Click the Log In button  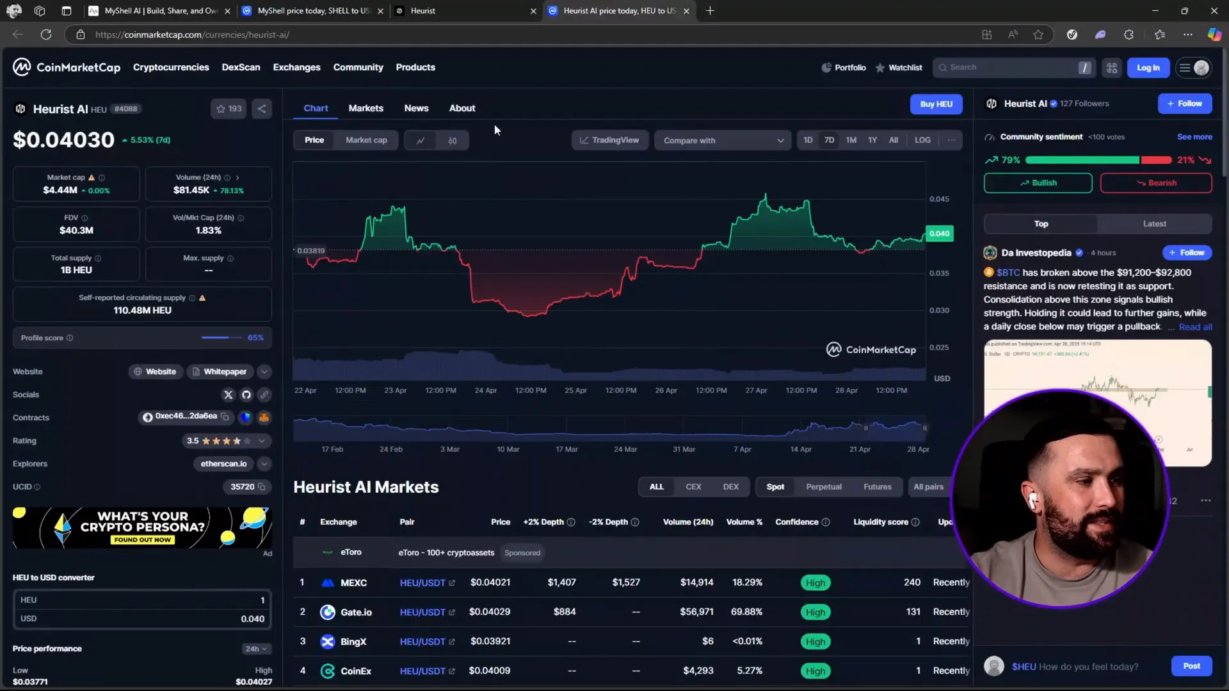(x=1148, y=68)
